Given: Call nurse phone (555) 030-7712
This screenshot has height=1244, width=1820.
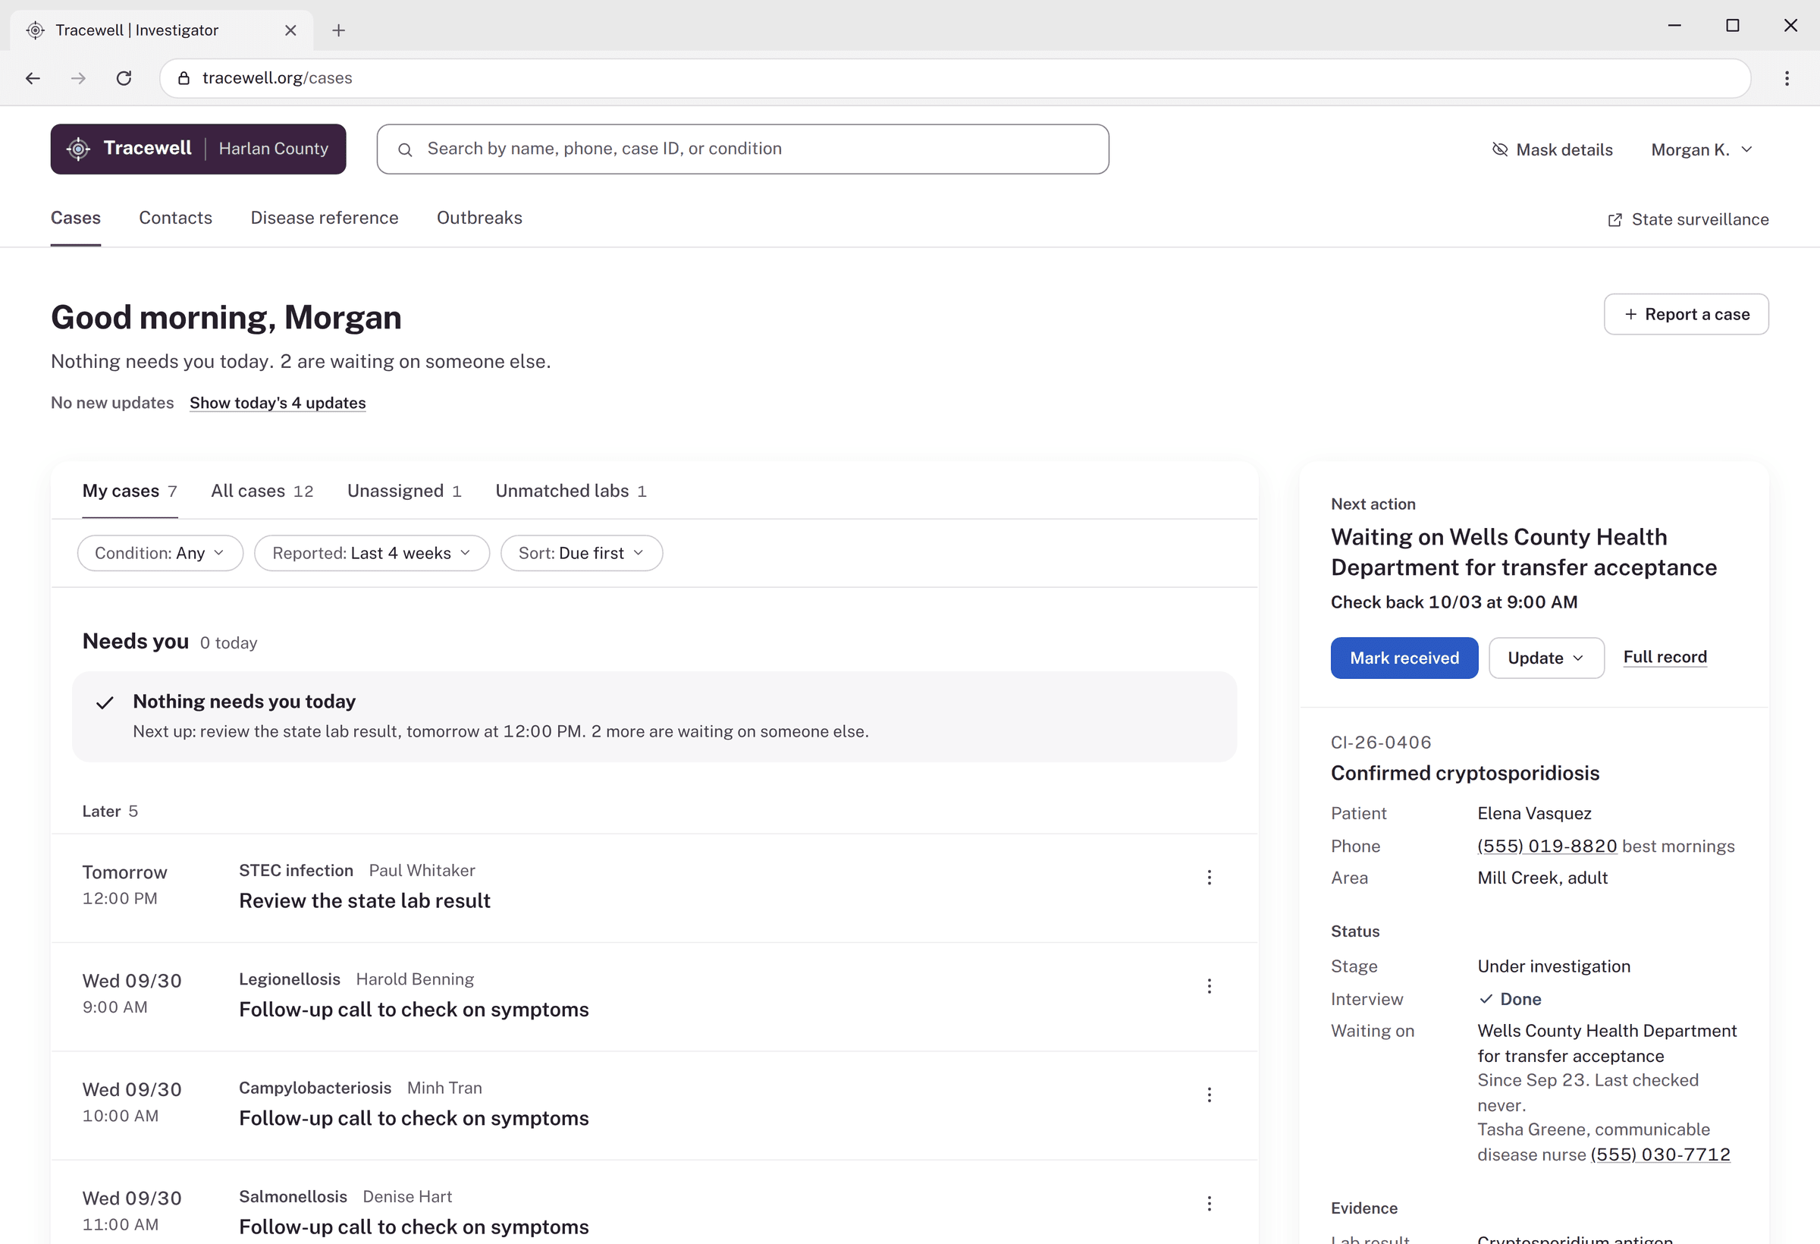Looking at the screenshot, I should pyautogui.click(x=1660, y=1154).
